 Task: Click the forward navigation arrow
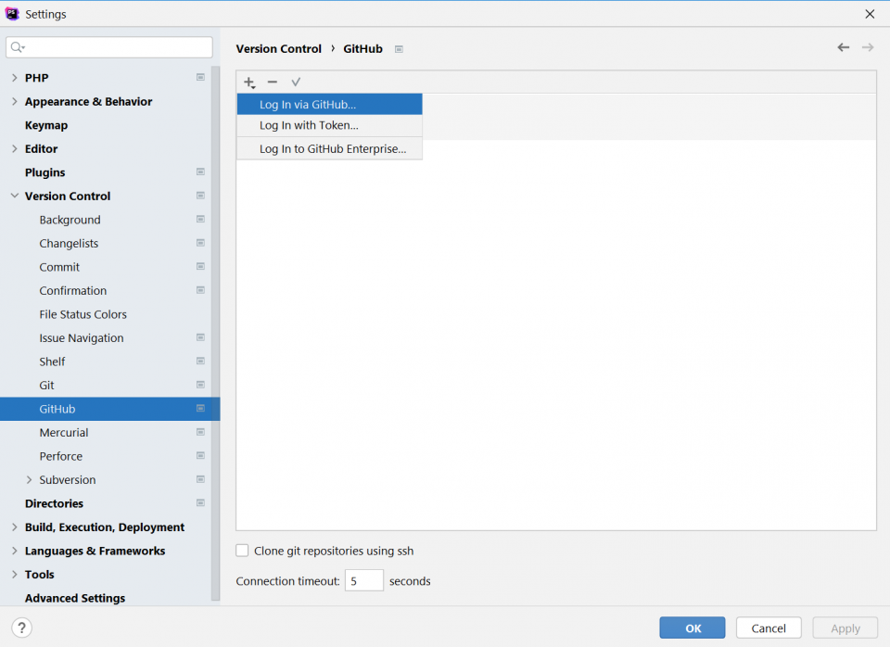click(x=868, y=47)
